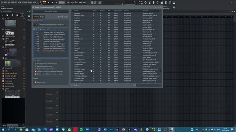Open the Windows Start menu
This screenshot has height=132, width=236.
(3, 129)
